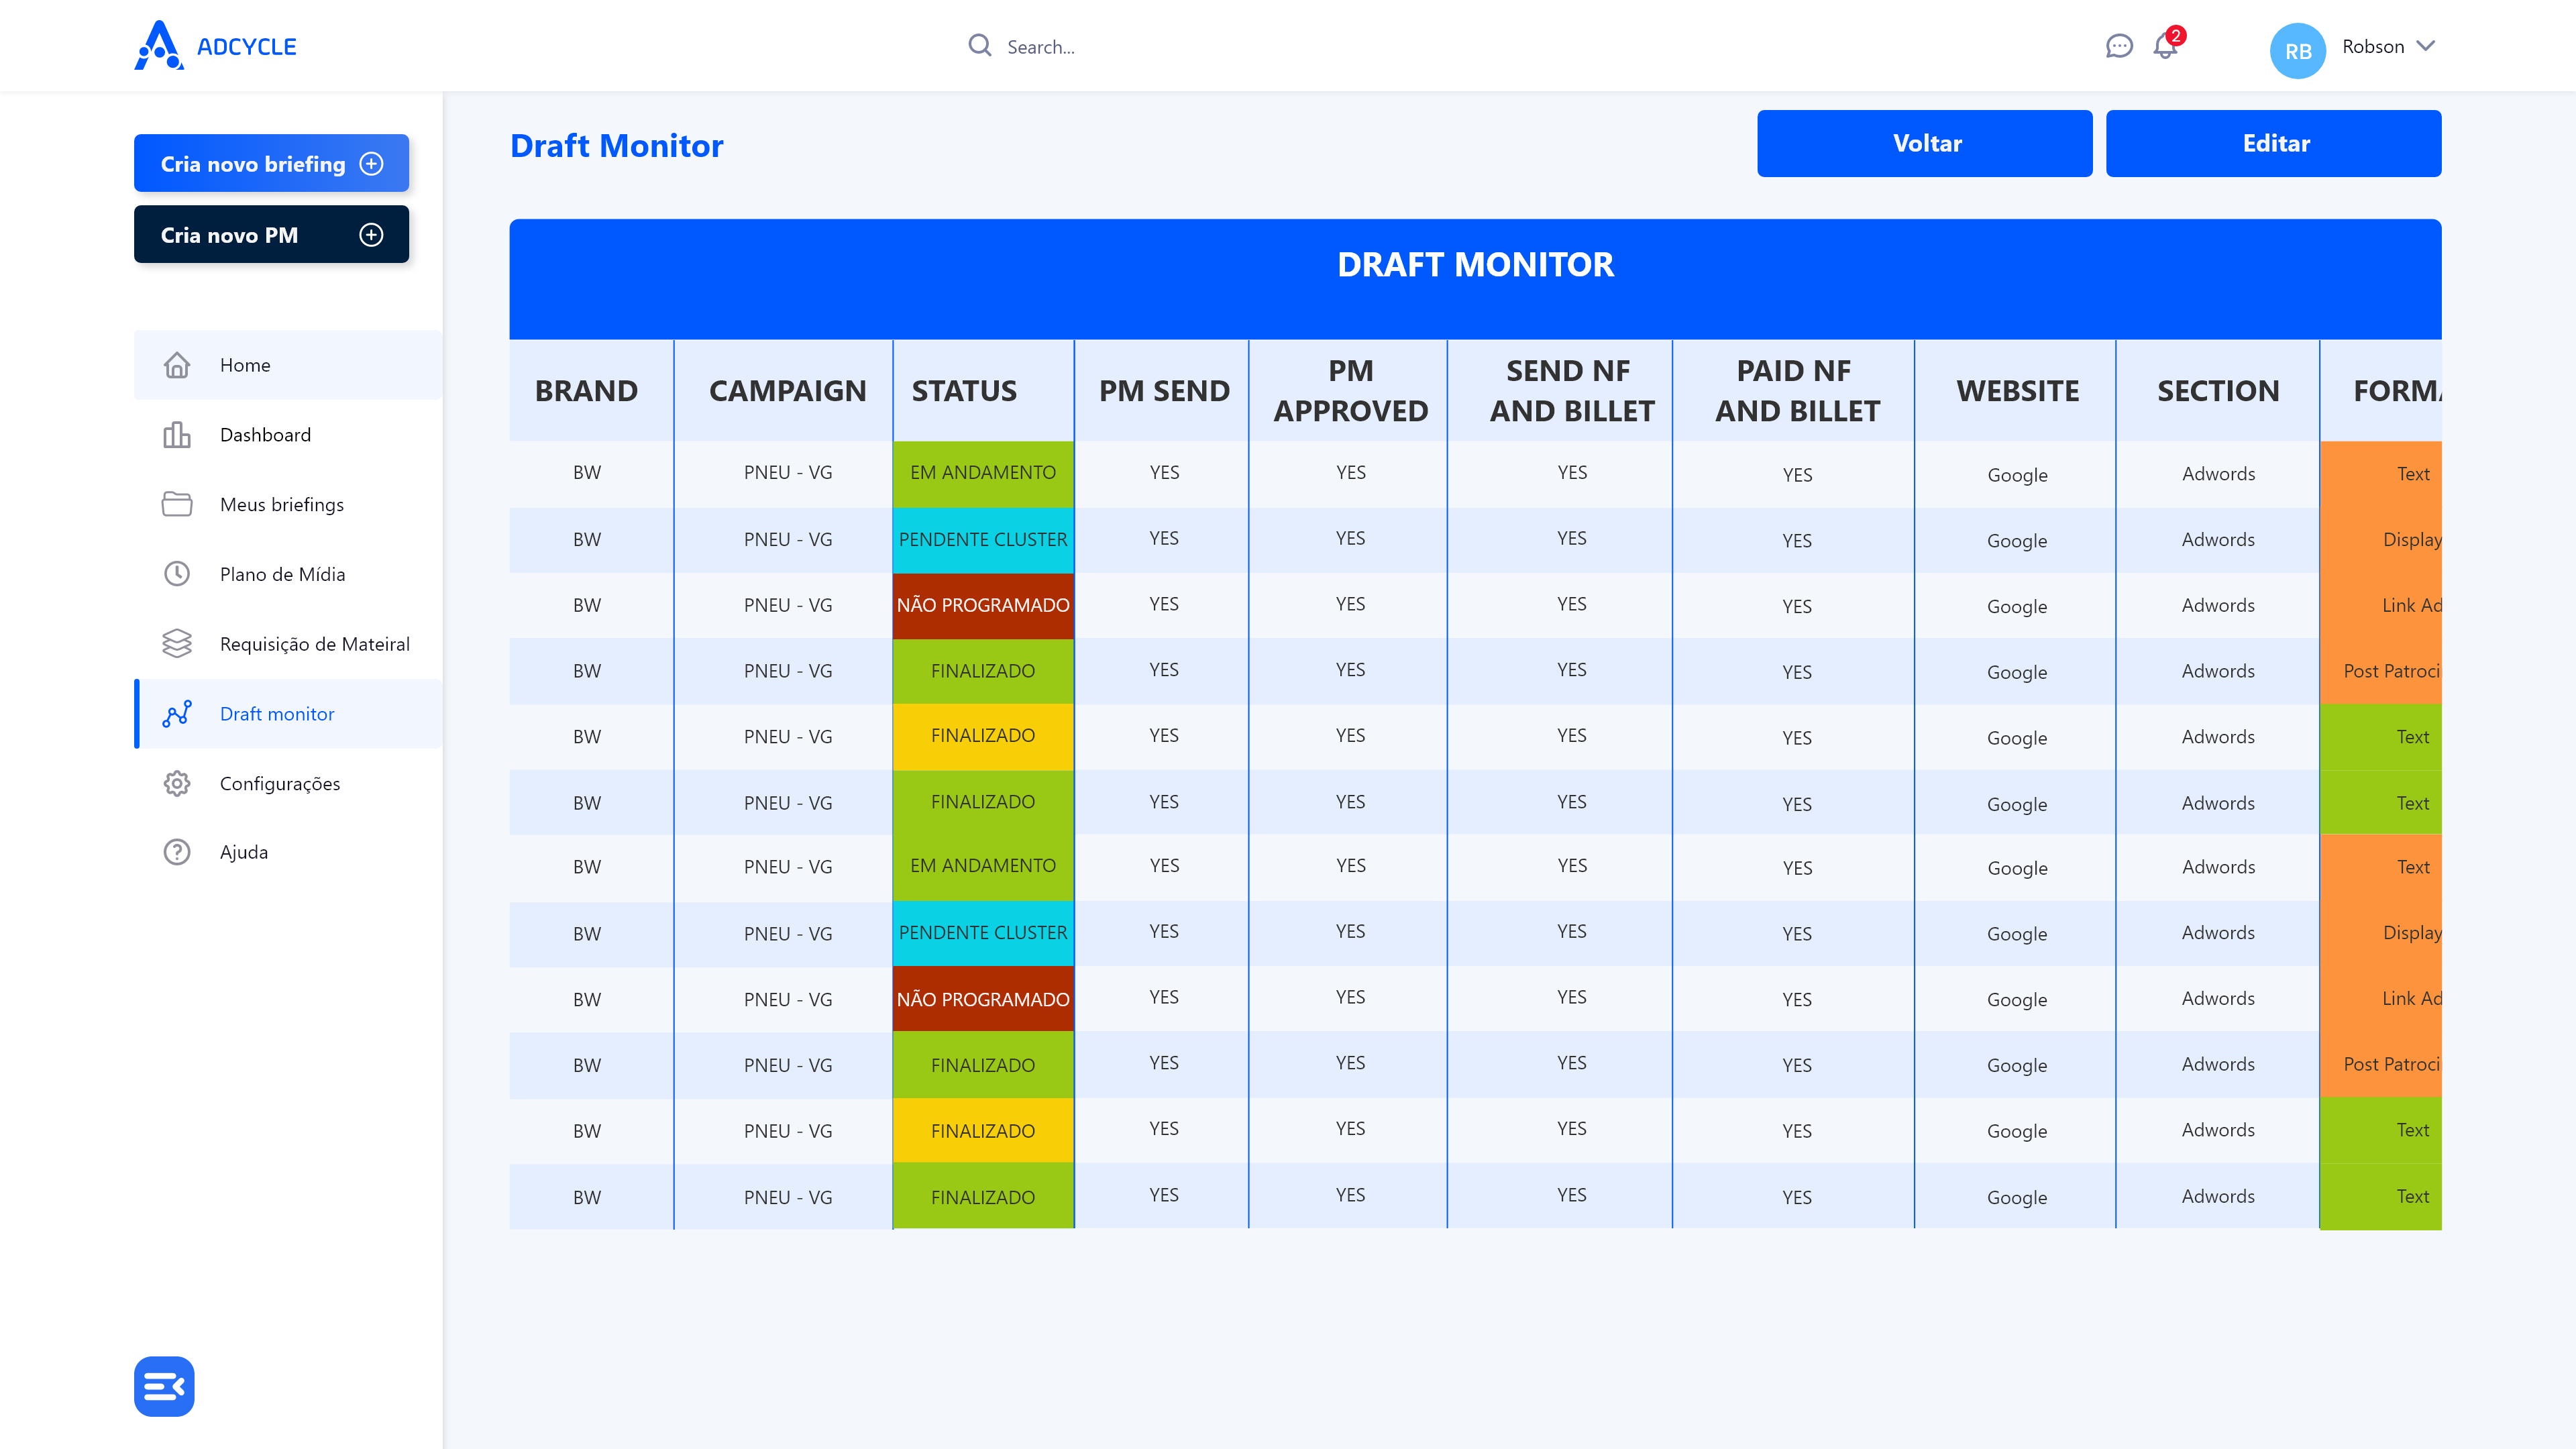This screenshot has height=1449, width=2576.
Task: Click the Configurações gear icon
Action: 177,783
